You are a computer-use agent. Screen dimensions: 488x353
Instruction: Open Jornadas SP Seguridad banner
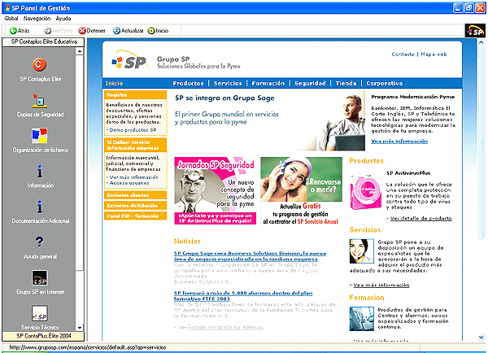[x=215, y=190]
